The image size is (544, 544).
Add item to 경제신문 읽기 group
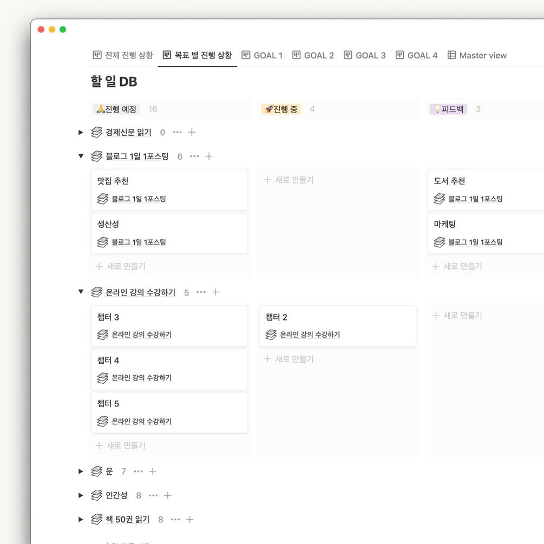pyautogui.click(x=192, y=132)
